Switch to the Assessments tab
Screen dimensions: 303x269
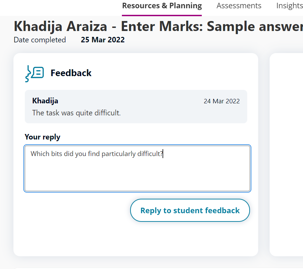point(239,6)
